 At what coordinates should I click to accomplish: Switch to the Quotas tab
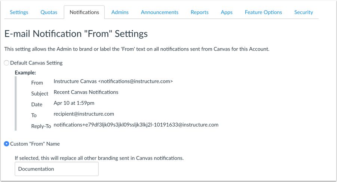point(49,12)
